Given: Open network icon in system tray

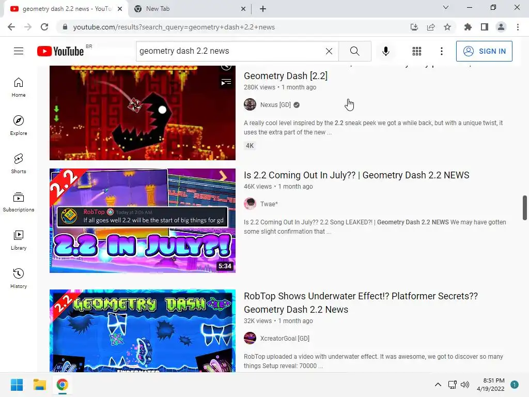Looking at the screenshot, I should (x=452, y=385).
